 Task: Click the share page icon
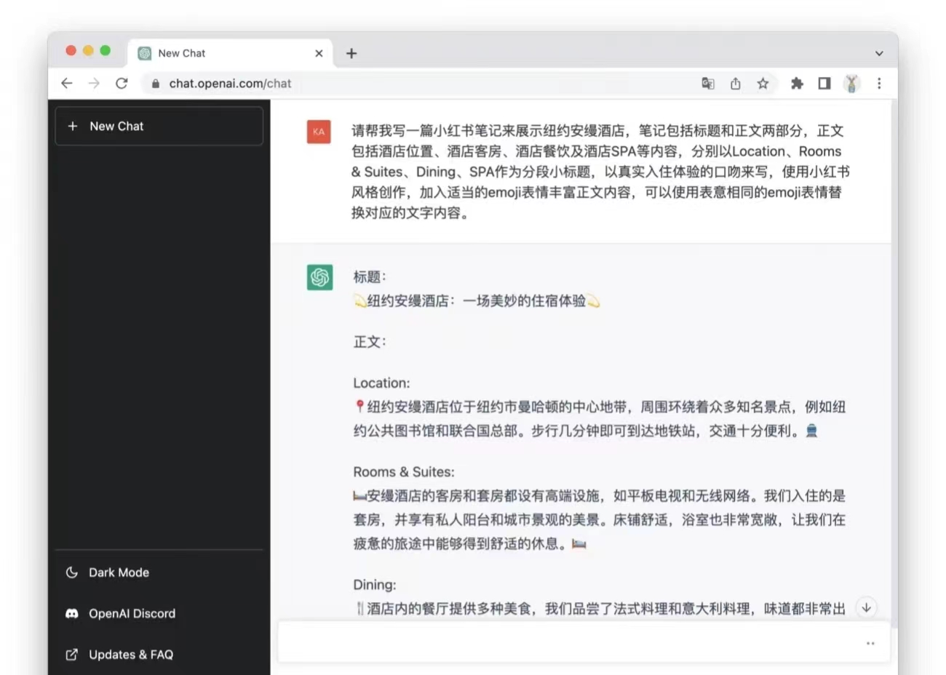point(736,84)
